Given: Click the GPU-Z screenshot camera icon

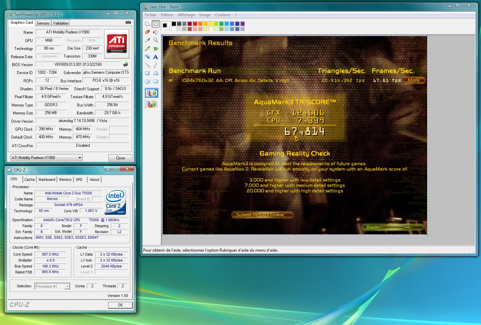Looking at the screenshot, I should 128,22.
